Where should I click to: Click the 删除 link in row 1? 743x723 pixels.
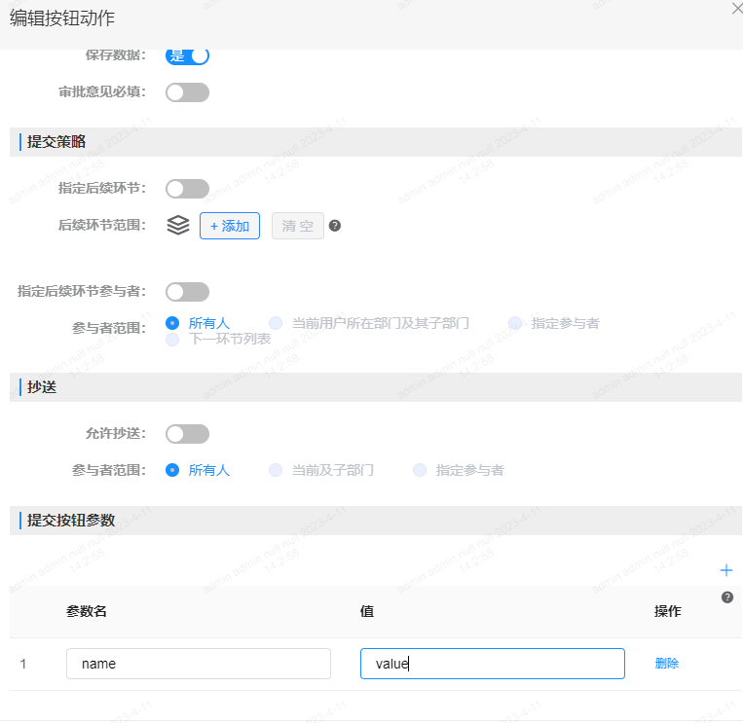click(x=667, y=664)
